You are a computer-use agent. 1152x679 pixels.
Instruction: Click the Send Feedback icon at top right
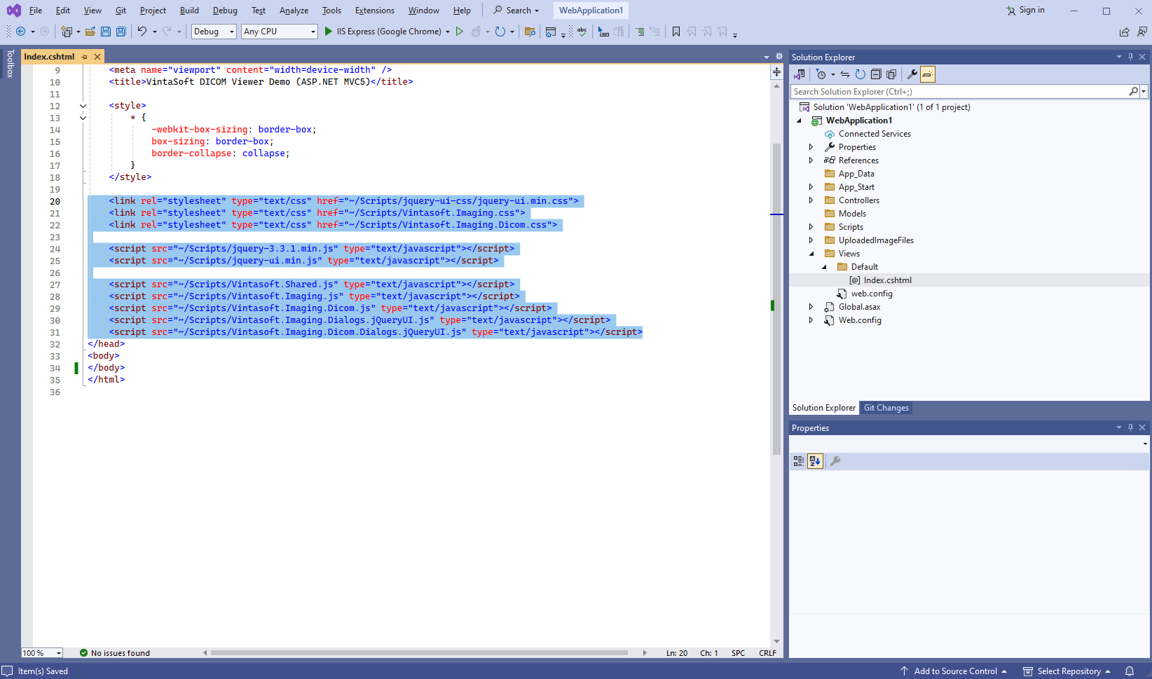1142,32
